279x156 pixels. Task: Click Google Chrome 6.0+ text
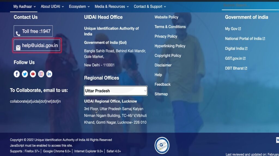tap(57, 151)
